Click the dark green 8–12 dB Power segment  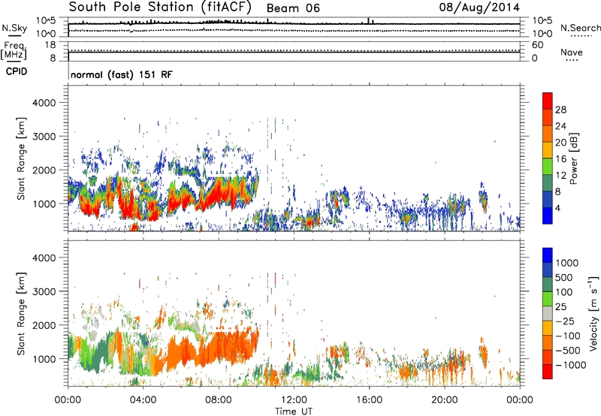[x=548, y=183]
